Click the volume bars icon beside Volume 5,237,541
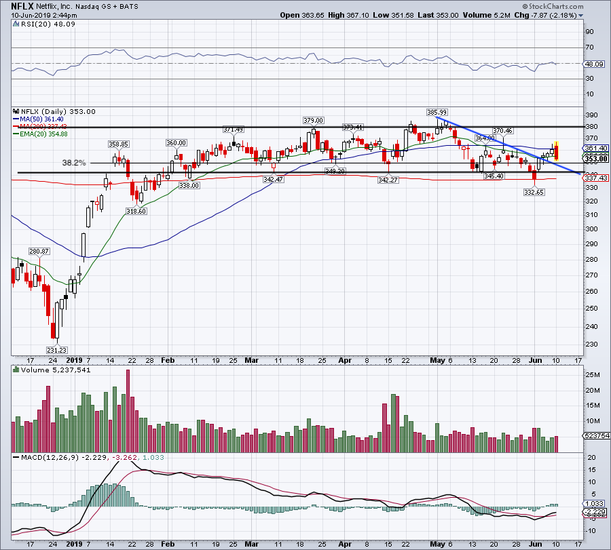The image size is (611, 550). [x=16, y=370]
